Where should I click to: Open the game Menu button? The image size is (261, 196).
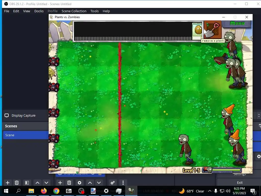click(x=237, y=24)
